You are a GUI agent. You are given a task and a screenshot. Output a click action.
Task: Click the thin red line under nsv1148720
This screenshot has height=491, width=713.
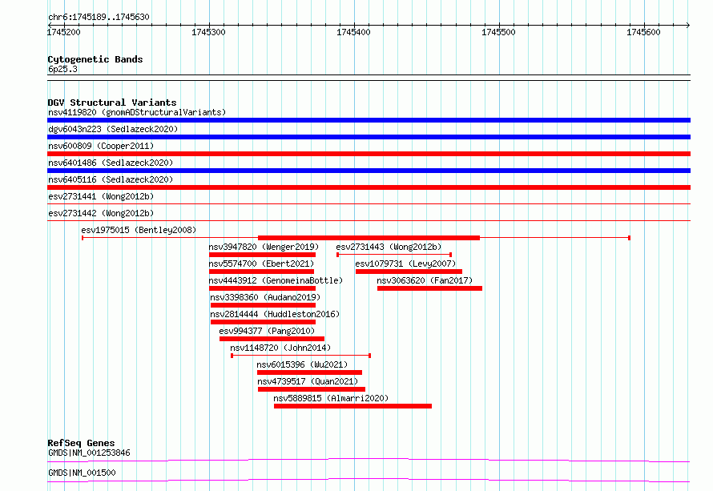pos(301,356)
